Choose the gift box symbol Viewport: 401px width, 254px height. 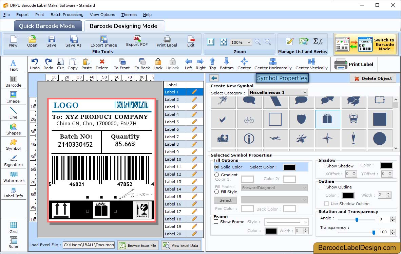click(328, 119)
